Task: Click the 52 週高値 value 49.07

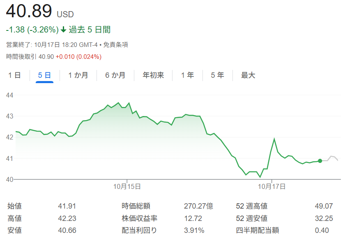Action: [x=323, y=206]
